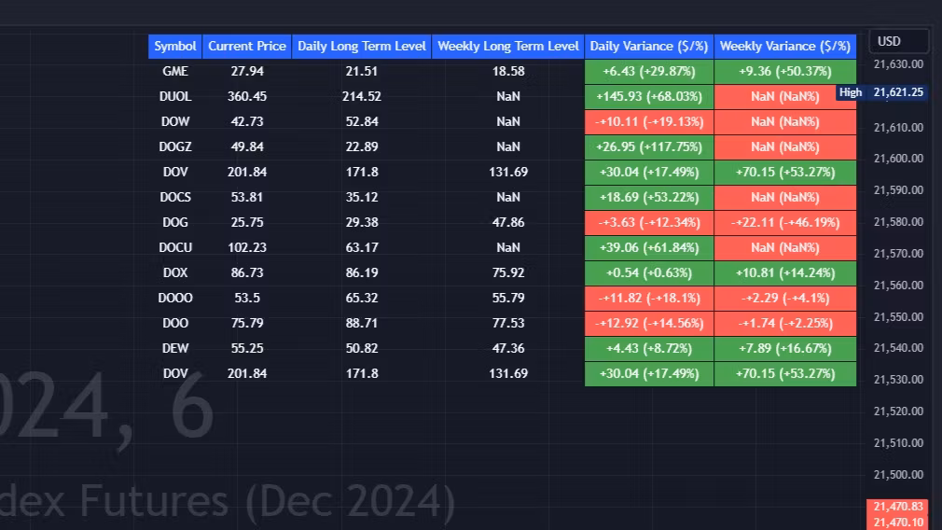Click the DOOO symbol row label
This screenshot has width=942, height=530.
tap(175, 298)
